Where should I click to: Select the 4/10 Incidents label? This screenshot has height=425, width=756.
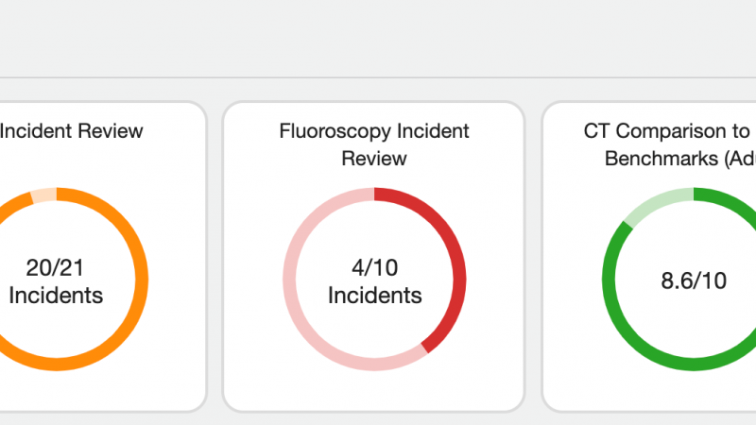click(374, 281)
